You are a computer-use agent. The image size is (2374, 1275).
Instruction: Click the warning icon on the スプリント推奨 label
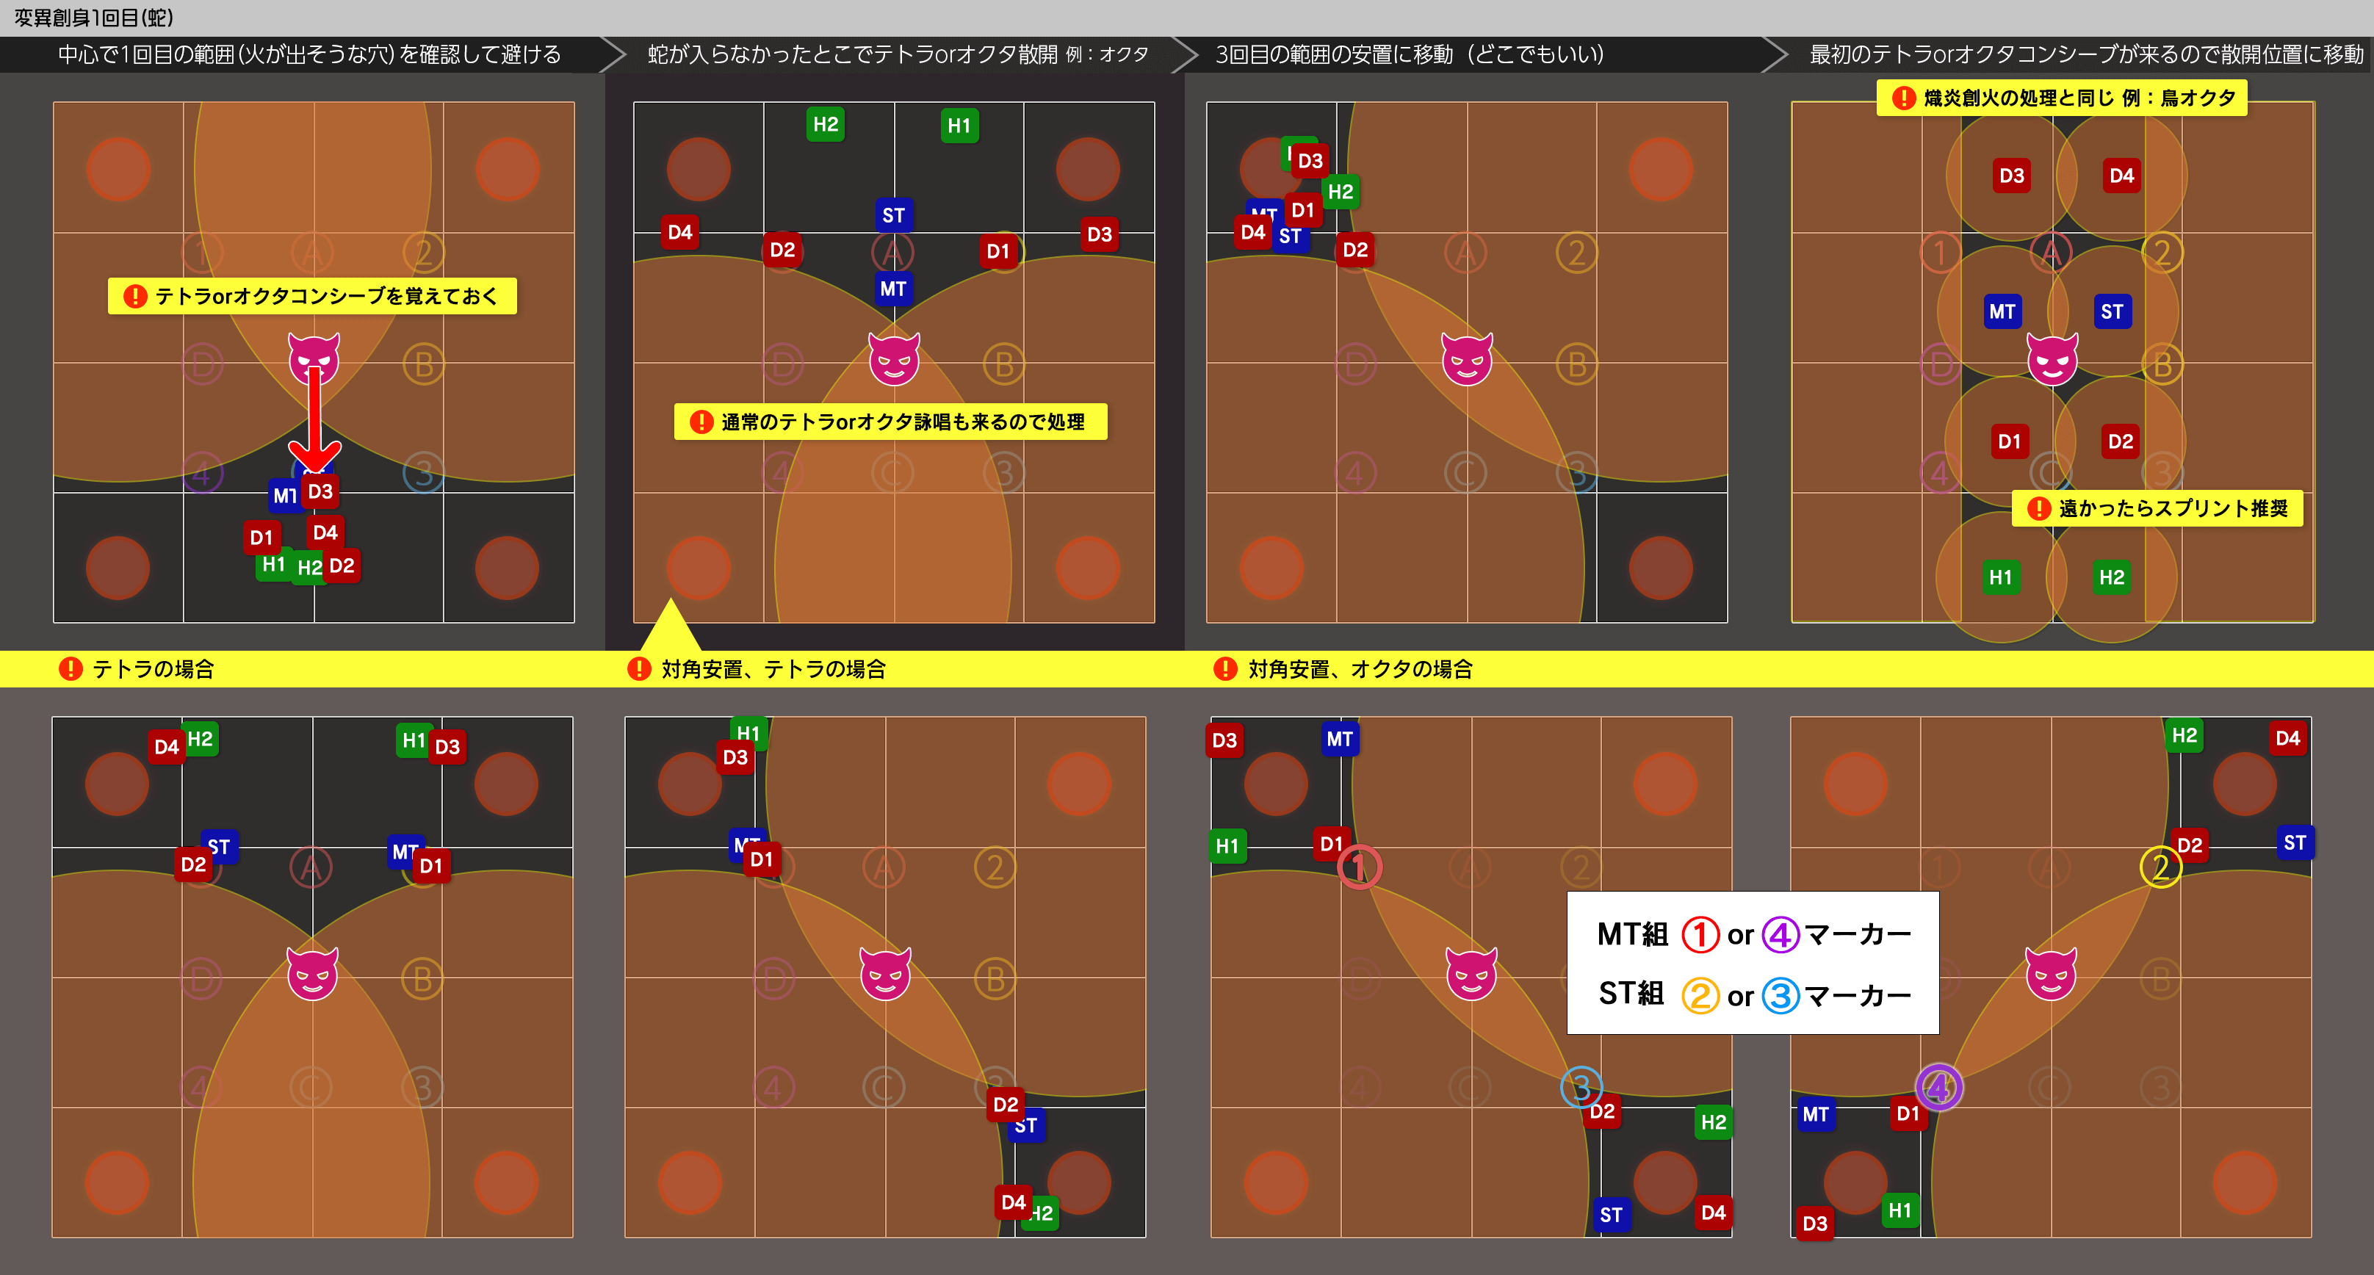2038,508
